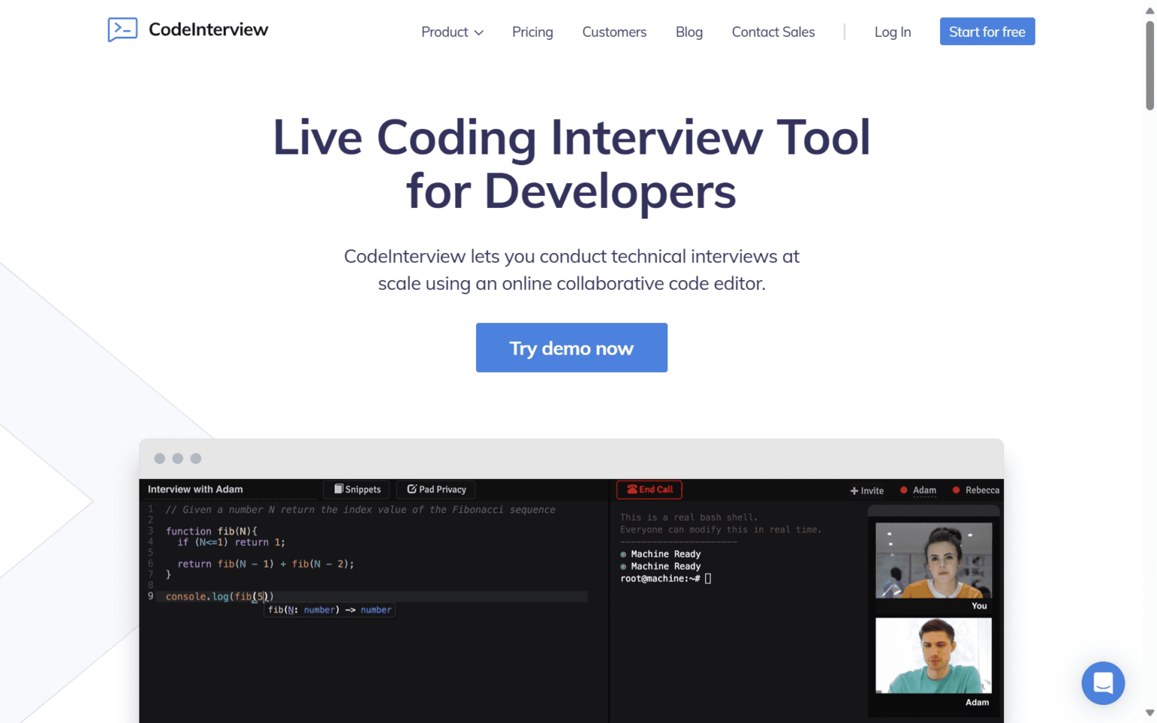Click the video thumbnail labeled You

tap(933, 560)
